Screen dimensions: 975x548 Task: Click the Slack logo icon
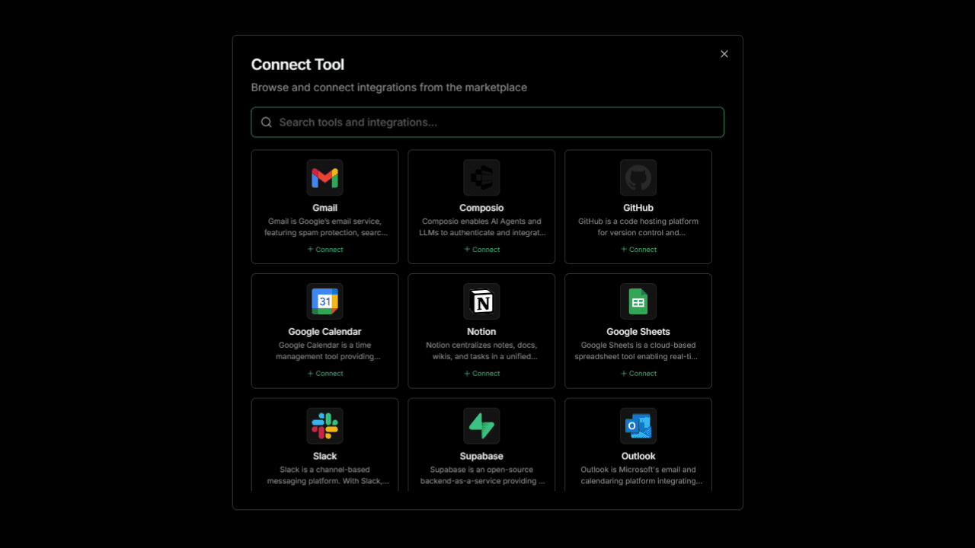(x=324, y=426)
